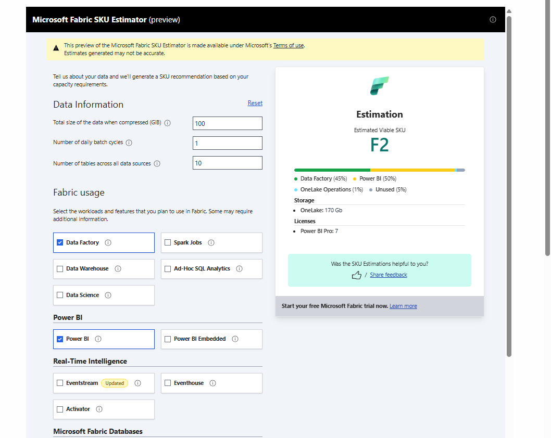Screen dimensions: 551x438
Task: Click the Share feedback link
Action: (x=388, y=275)
